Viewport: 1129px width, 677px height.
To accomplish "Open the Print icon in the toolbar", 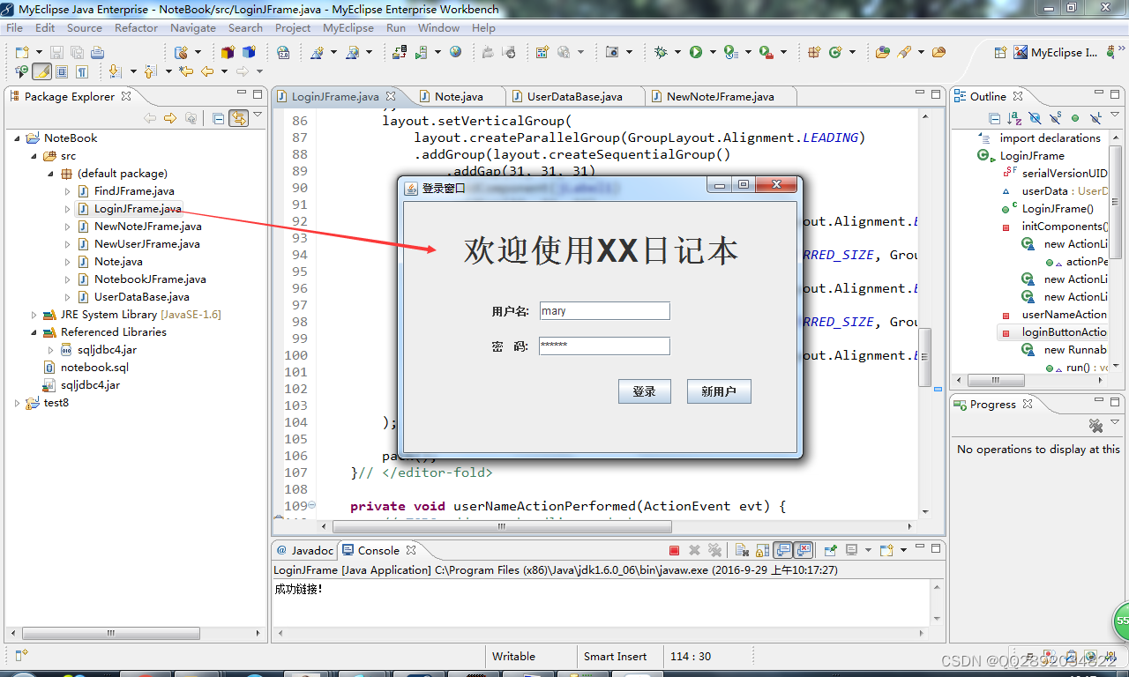I will (x=97, y=53).
